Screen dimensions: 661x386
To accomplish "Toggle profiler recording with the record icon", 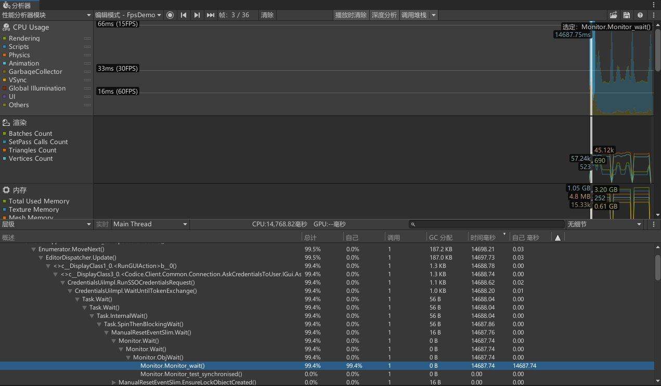I will coord(170,15).
